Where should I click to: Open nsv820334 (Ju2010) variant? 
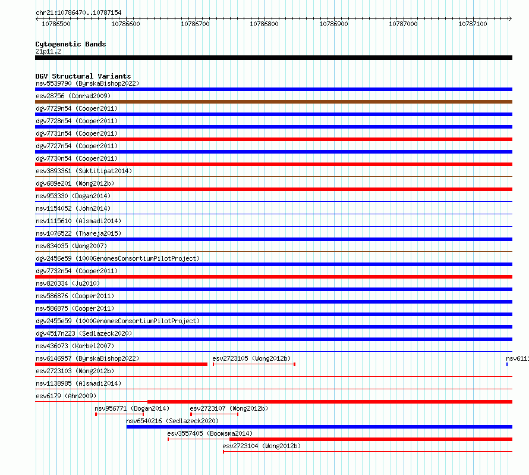point(68,283)
